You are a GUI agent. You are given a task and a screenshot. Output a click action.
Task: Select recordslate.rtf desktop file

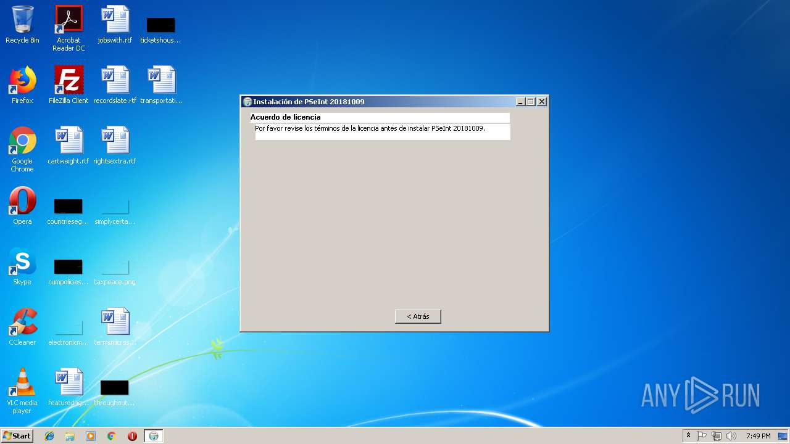(115, 86)
